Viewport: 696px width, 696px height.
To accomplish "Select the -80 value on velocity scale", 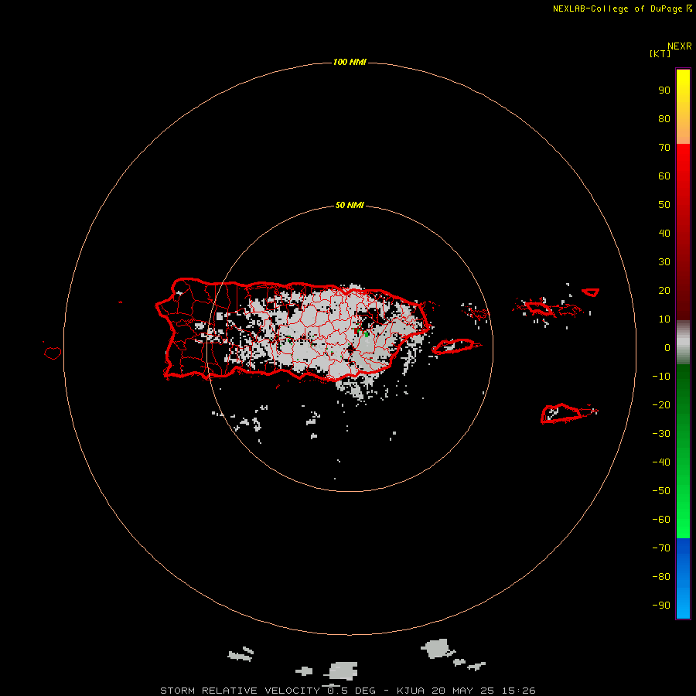I will (661, 577).
